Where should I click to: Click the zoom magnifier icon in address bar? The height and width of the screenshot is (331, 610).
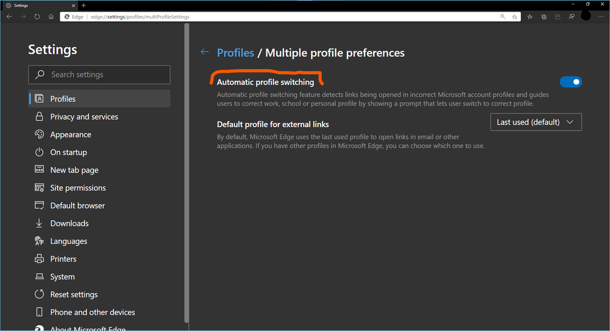(503, 16)
